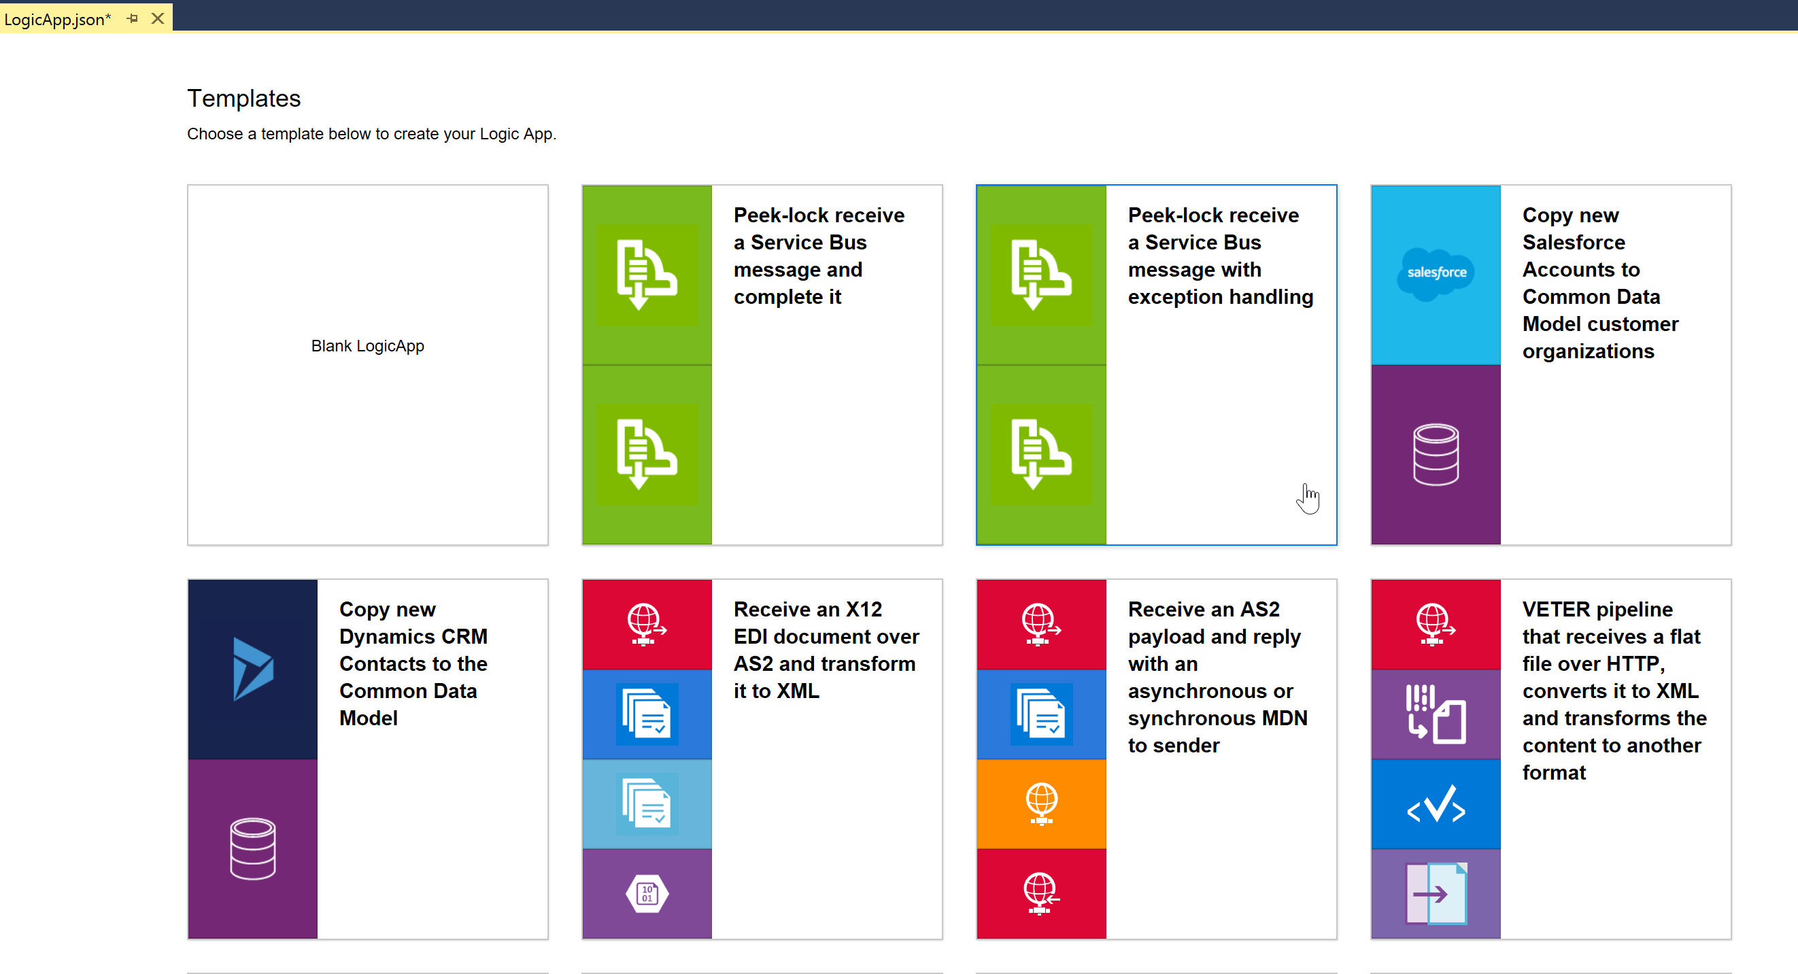Click red HTTP globe icon in VETER pipeline card
This screenshot has width=1798, height=974.
[x=1435, y=625]
